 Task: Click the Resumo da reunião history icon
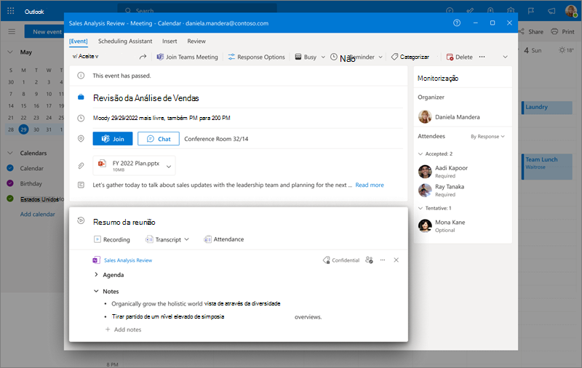click(81, 220)
